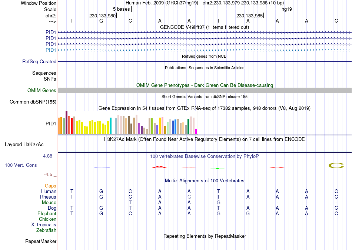Select the SNPs label under Publications track
This screenshot has height=250, width=352.
point(50,79)
